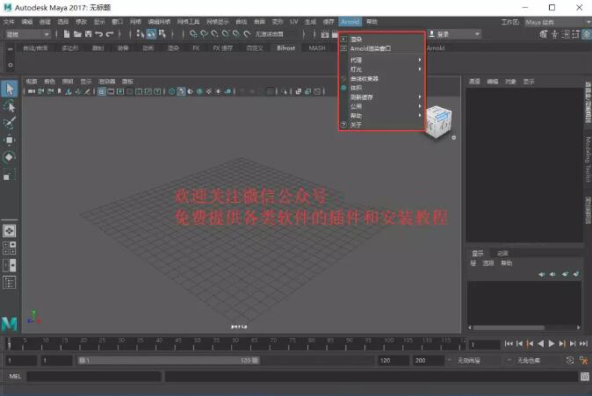Toggle the viewport grid display icon
The height and width of the screenshot is (396, 592).
coord(102,90)
